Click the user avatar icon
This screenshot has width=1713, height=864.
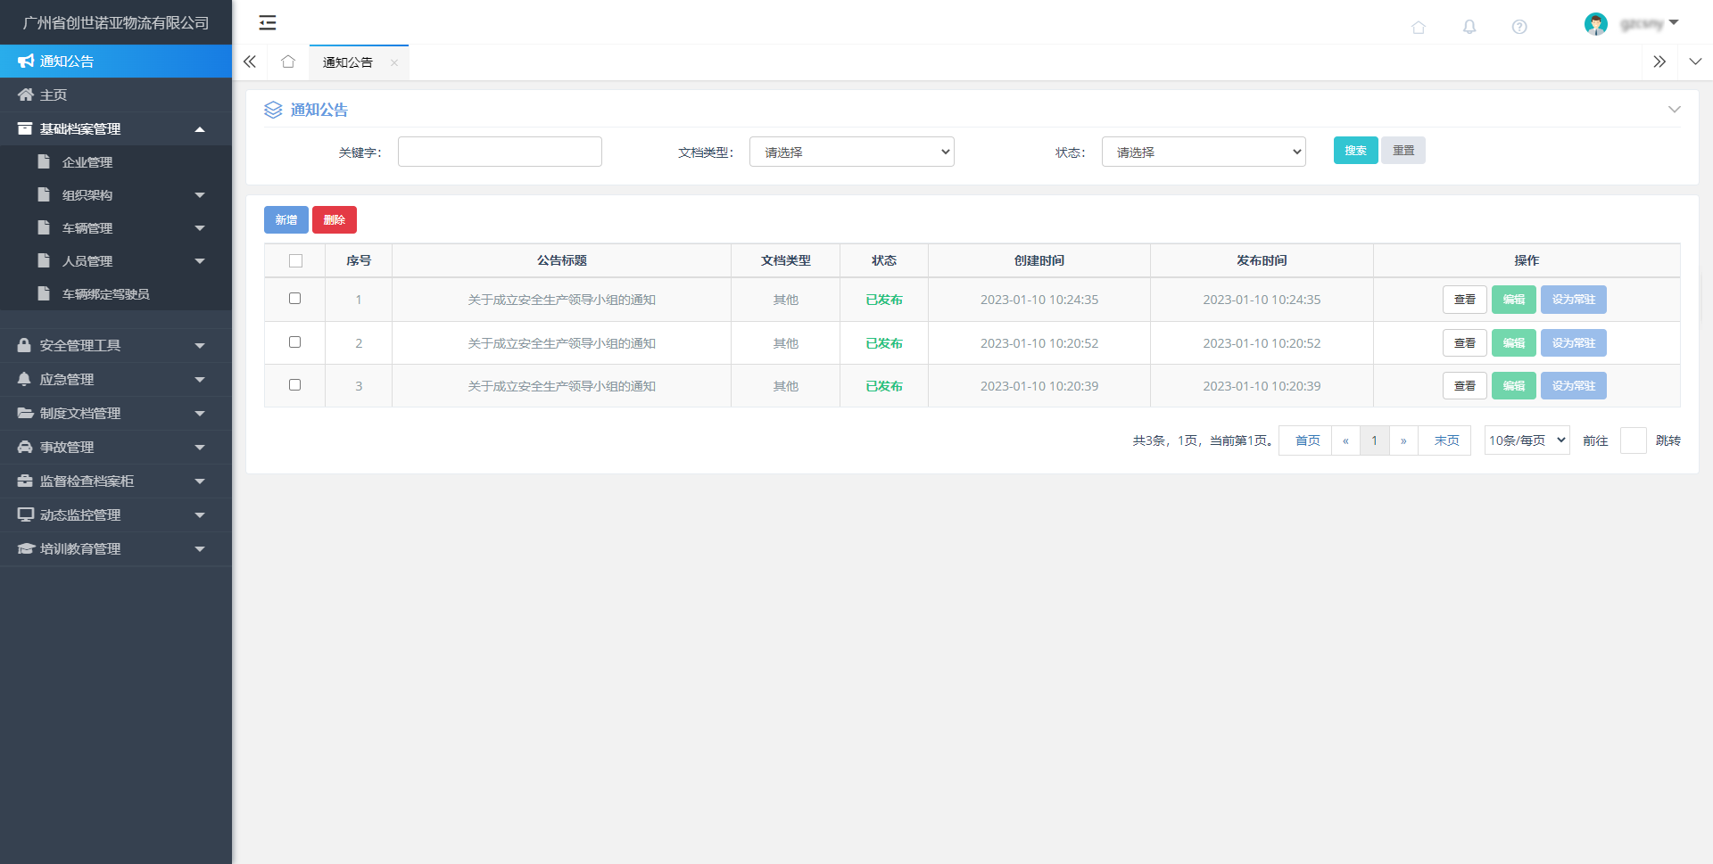click(x=1595, y=24)
